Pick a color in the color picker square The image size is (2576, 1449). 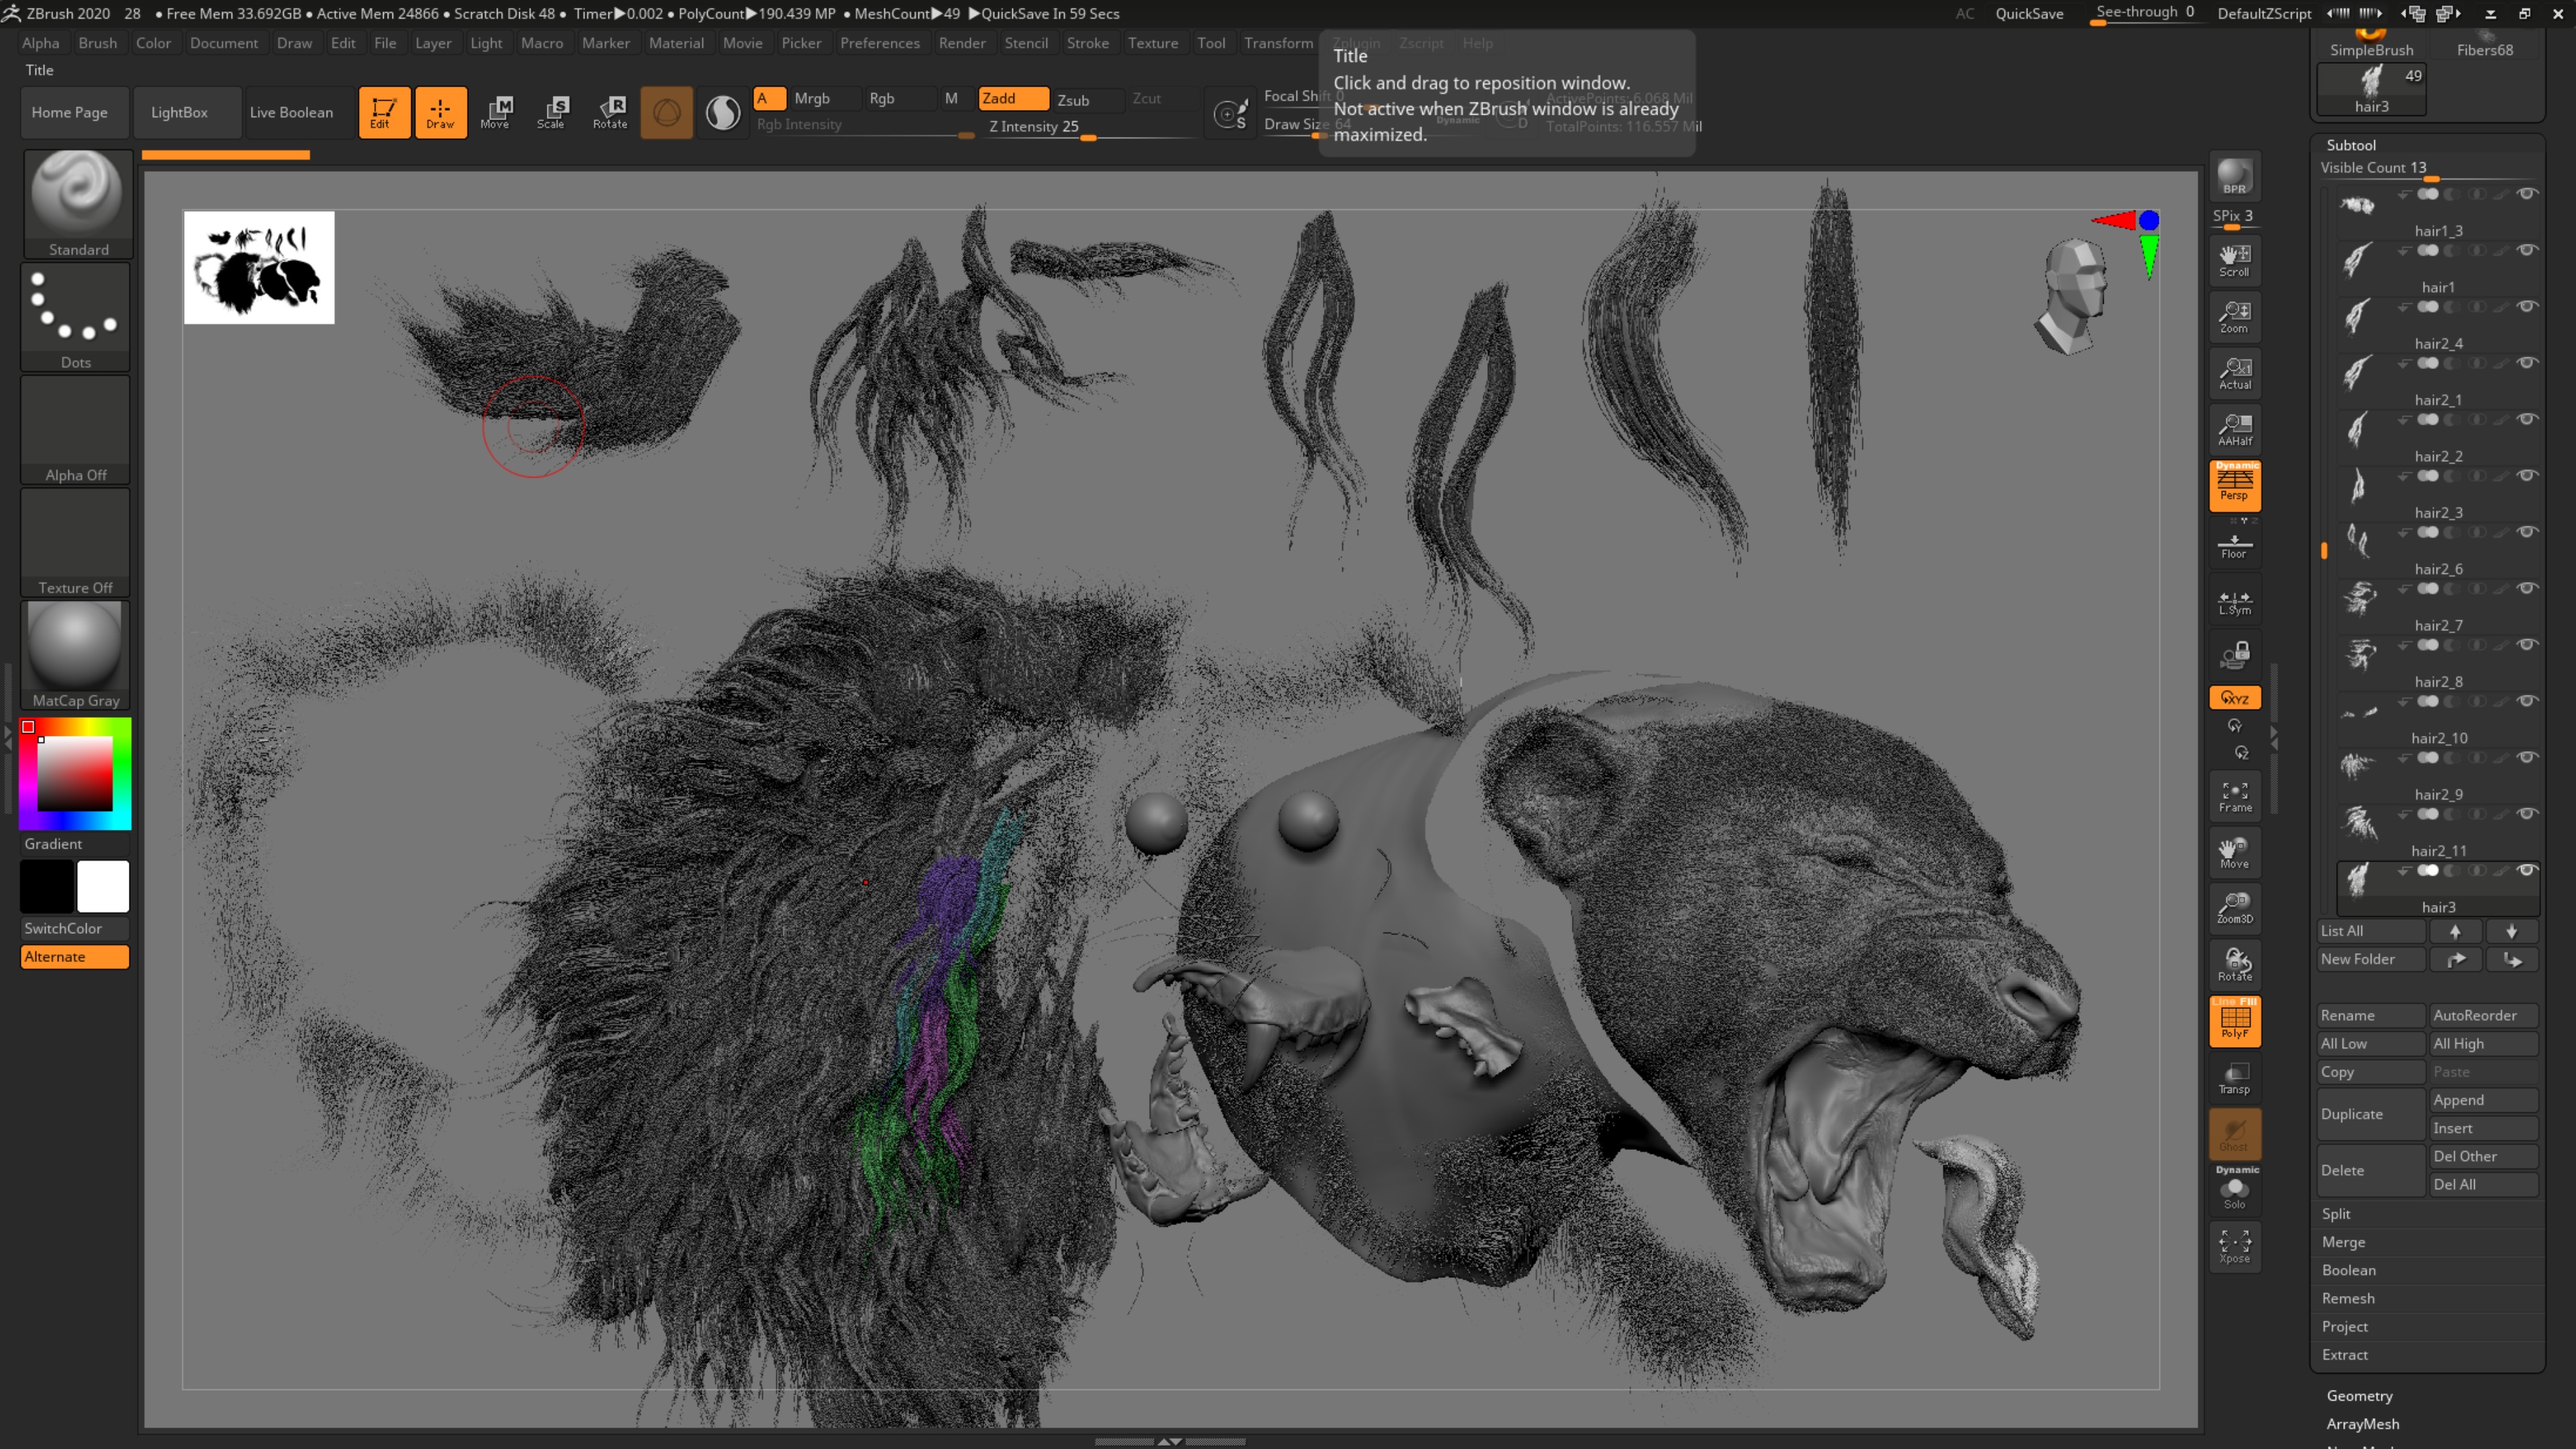tap(75, 773)
